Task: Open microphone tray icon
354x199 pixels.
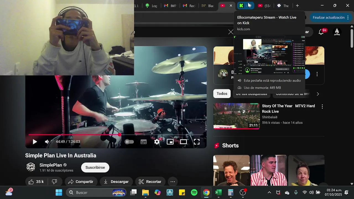Action: 296,192
